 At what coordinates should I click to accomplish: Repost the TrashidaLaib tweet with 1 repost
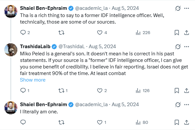(61, 90)
